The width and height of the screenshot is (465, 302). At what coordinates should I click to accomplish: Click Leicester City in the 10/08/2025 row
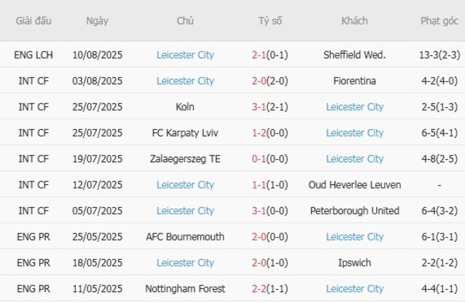click(x=185, y=55)
